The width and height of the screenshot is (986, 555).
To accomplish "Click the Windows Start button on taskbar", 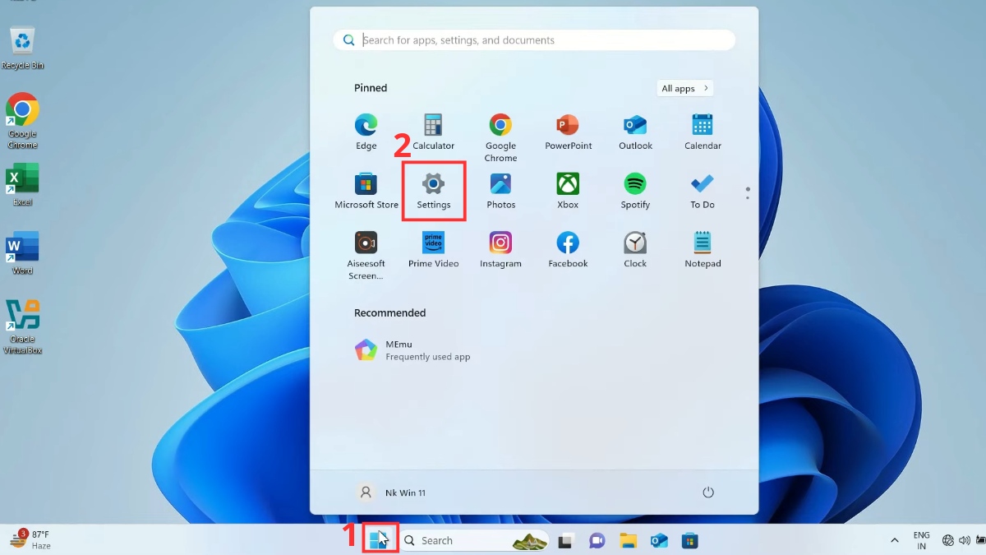I will click(379, 539).
